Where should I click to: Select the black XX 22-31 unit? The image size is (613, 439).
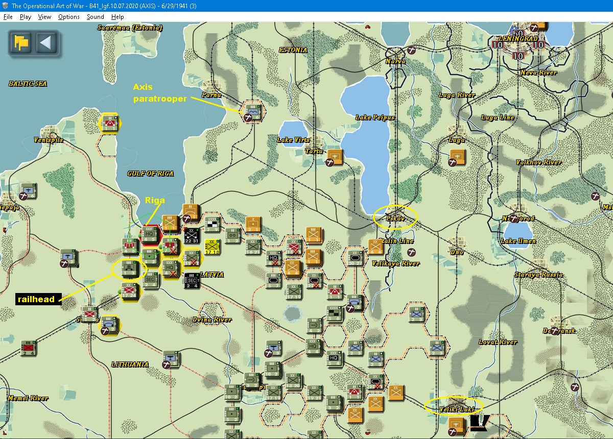192,235
